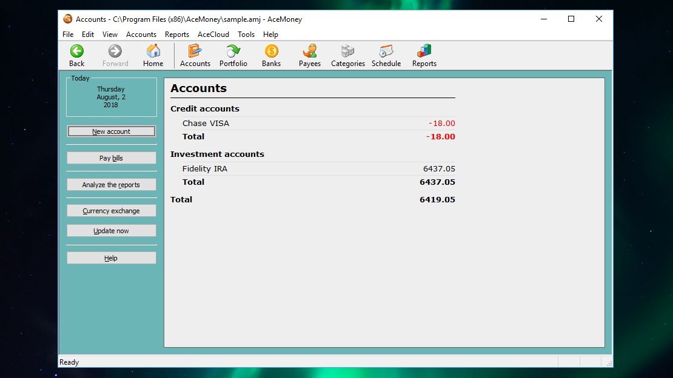Open the File menu
Viewport: 673px width, 378px height.
68,35
